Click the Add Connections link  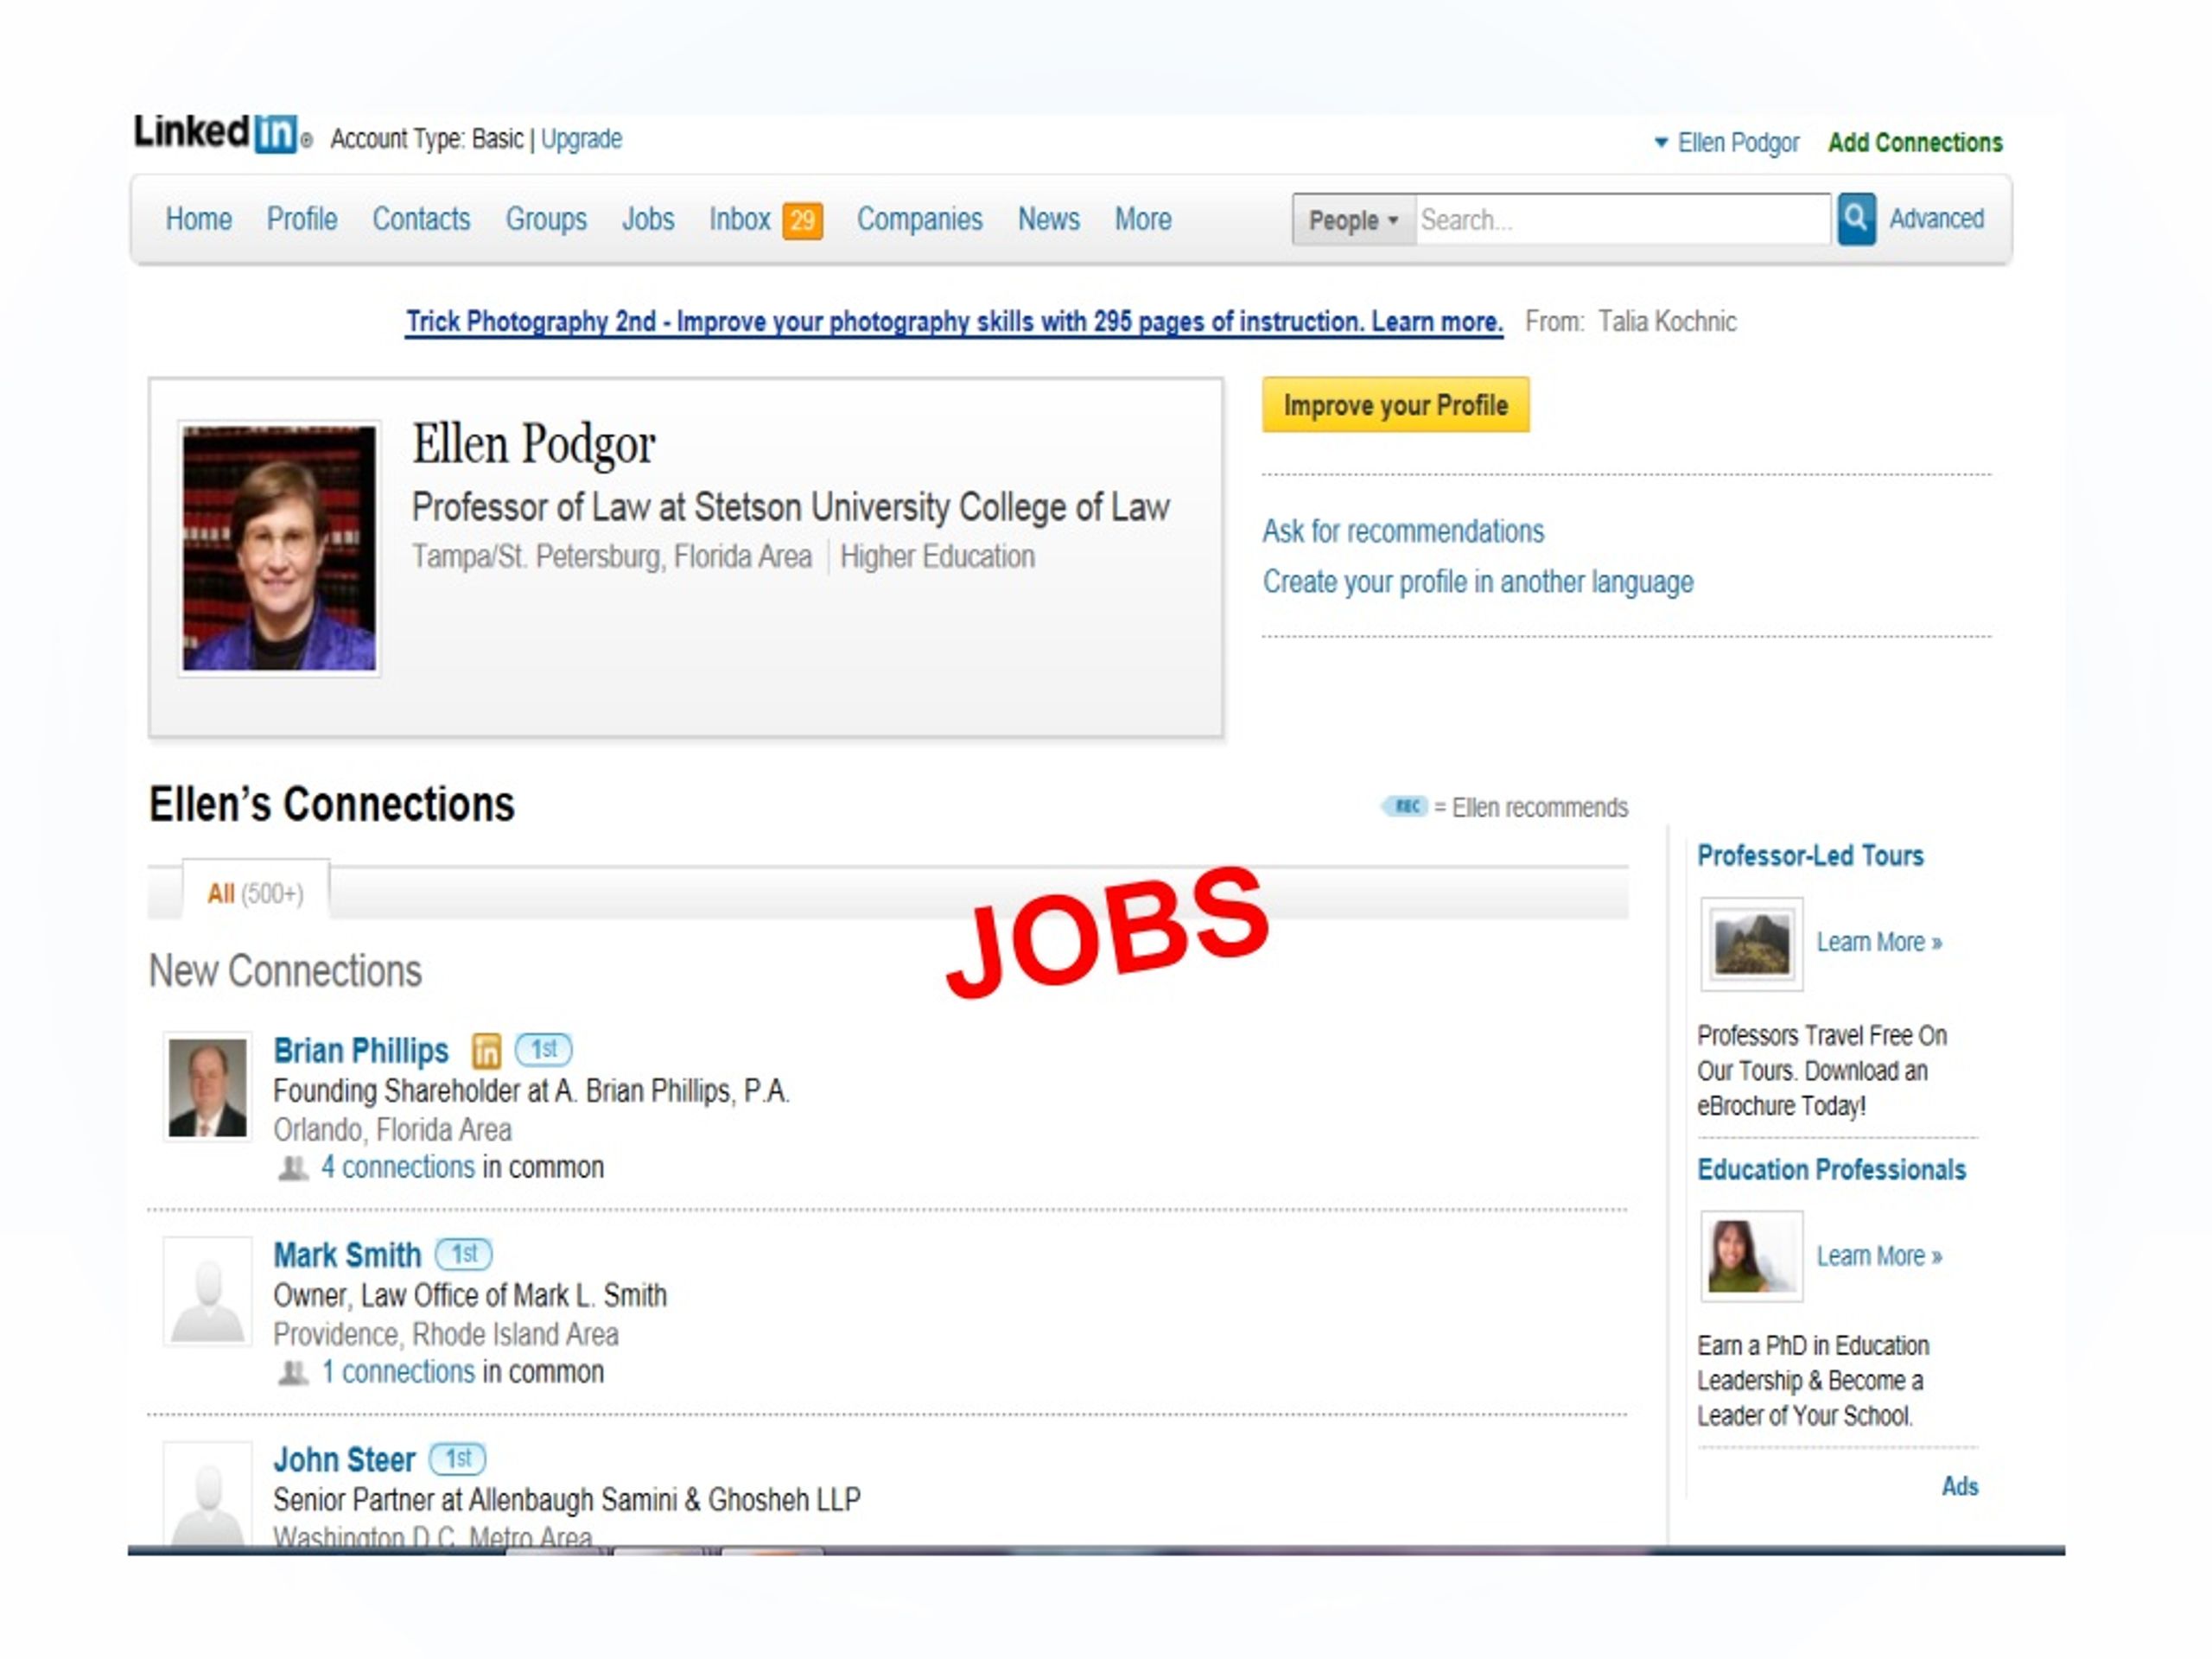click(1915, 143)
